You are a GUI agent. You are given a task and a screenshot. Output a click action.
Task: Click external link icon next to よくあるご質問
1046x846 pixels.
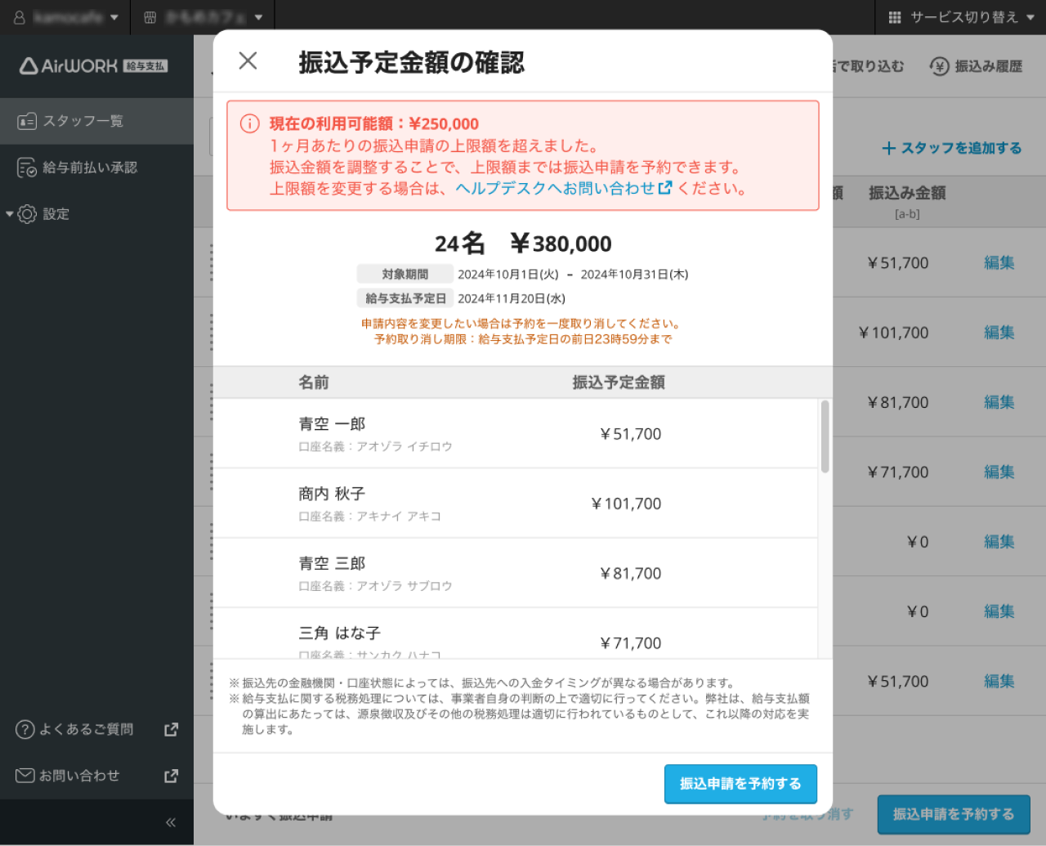tap(171, 729)
